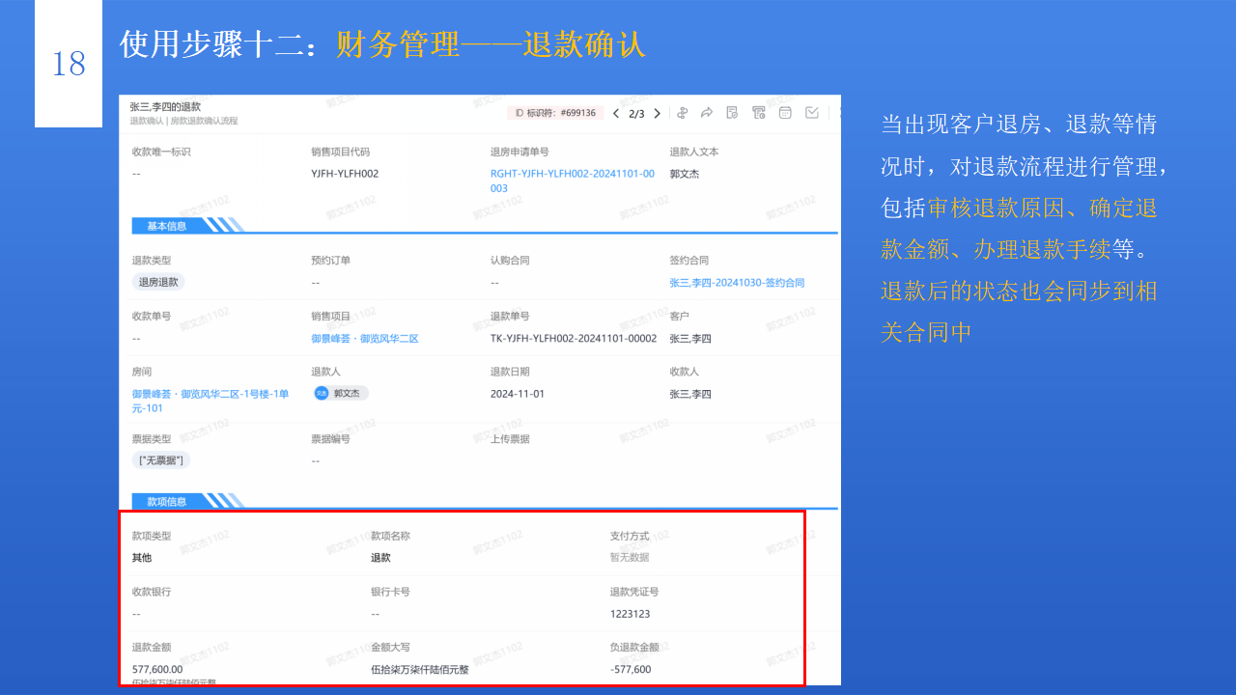The image size is (1236, 695).
Task: Click the share/forward arrow icon
Action: tap(706, 113)
